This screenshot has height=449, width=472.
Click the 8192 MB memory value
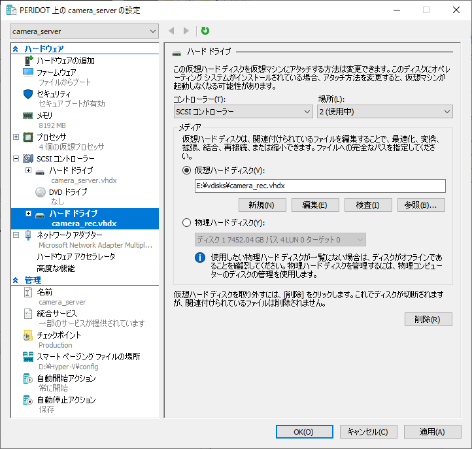point(52,125)
